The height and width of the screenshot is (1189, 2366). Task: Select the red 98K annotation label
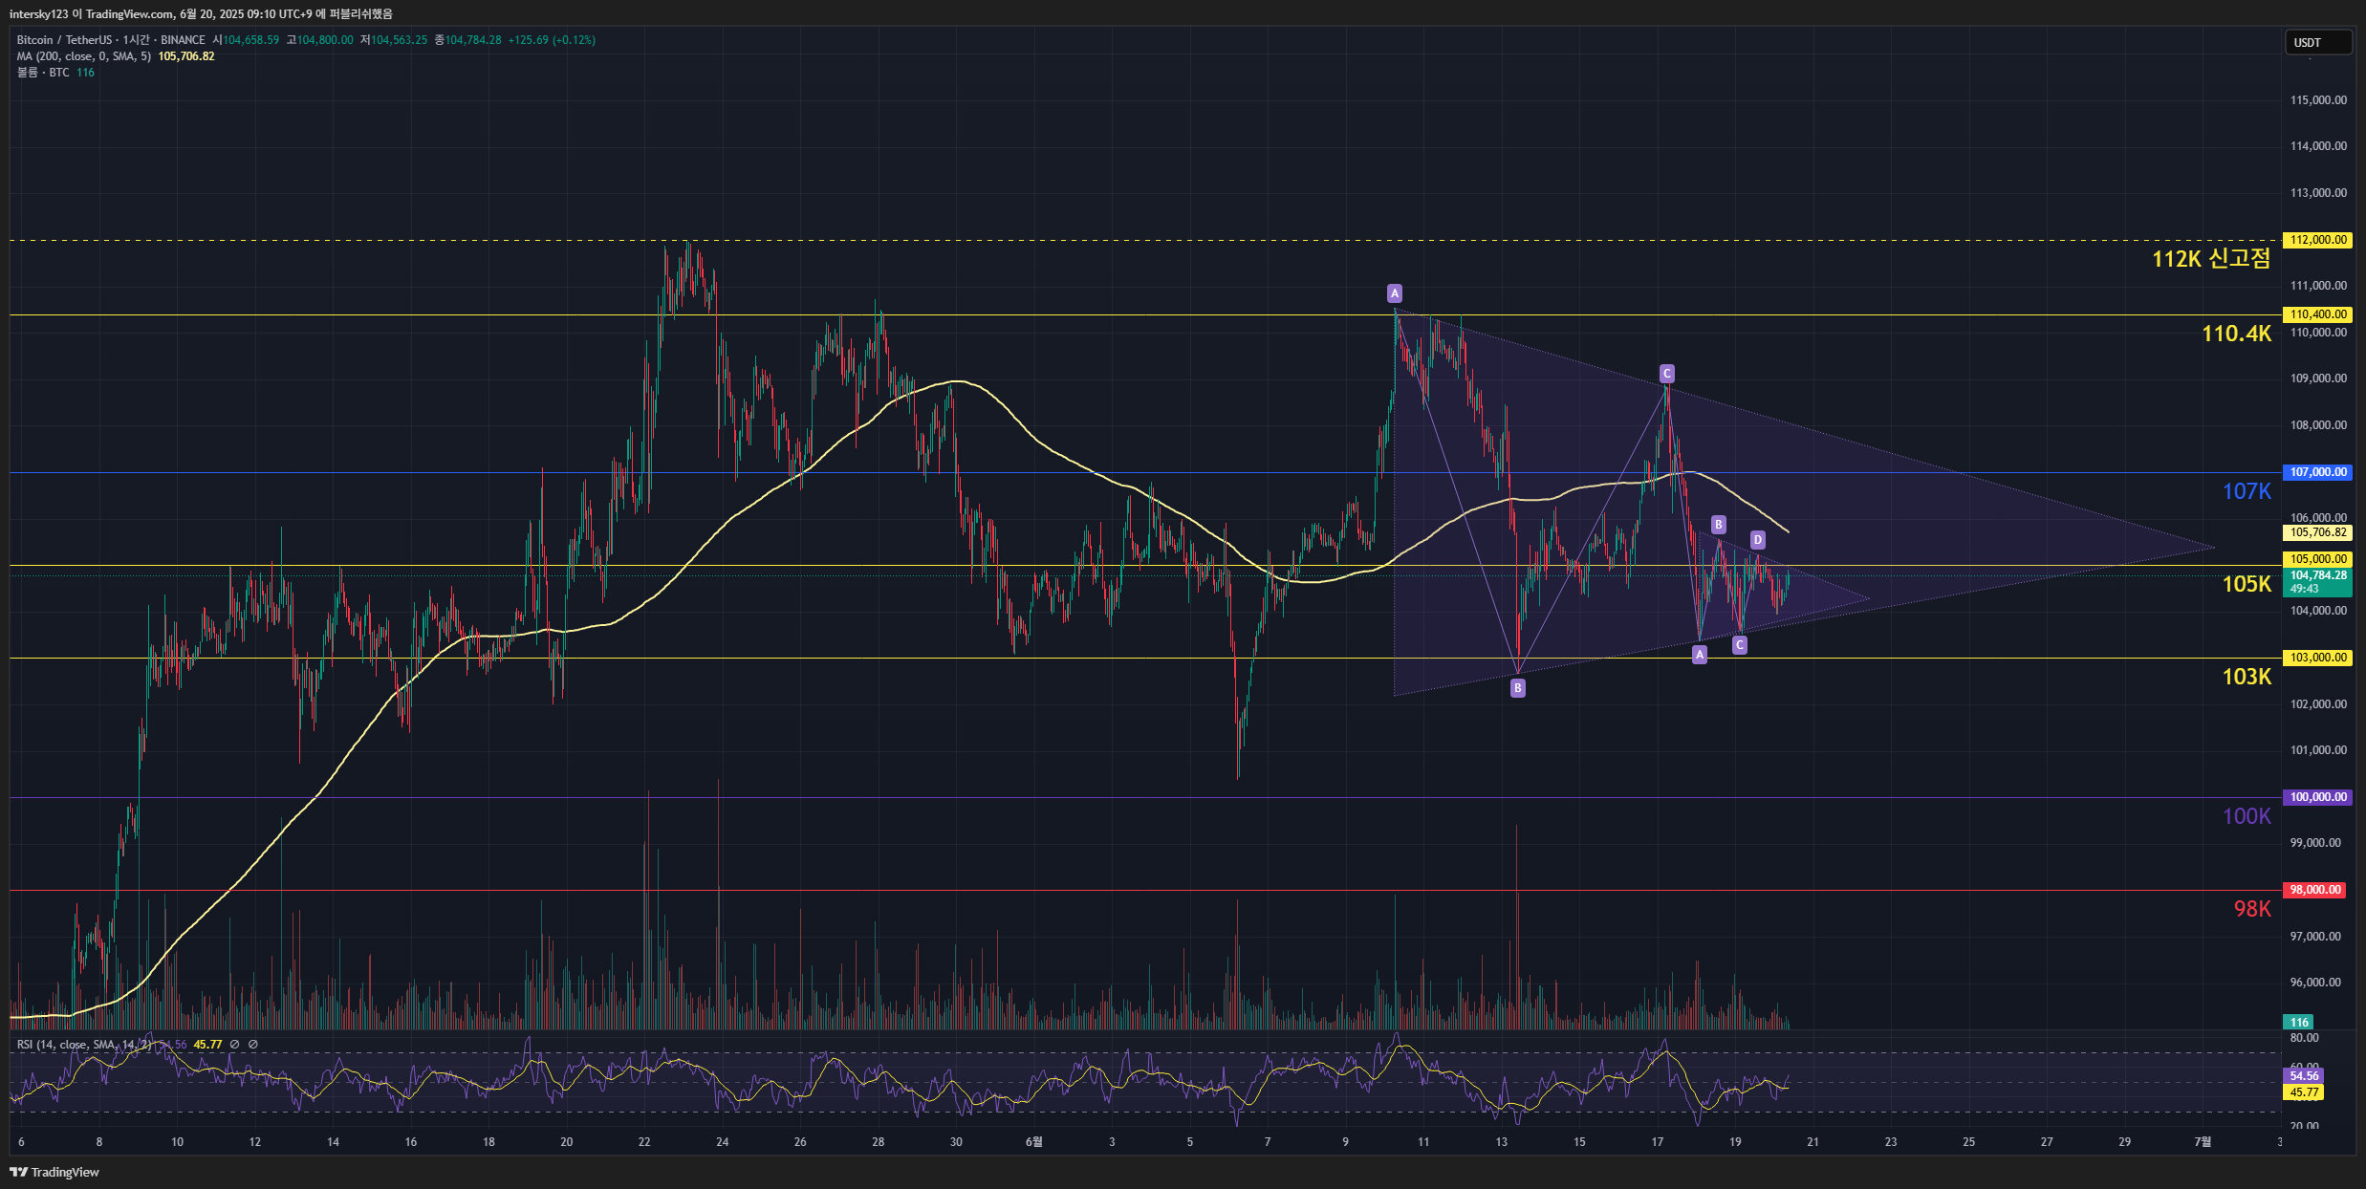tap(2252, 909)
